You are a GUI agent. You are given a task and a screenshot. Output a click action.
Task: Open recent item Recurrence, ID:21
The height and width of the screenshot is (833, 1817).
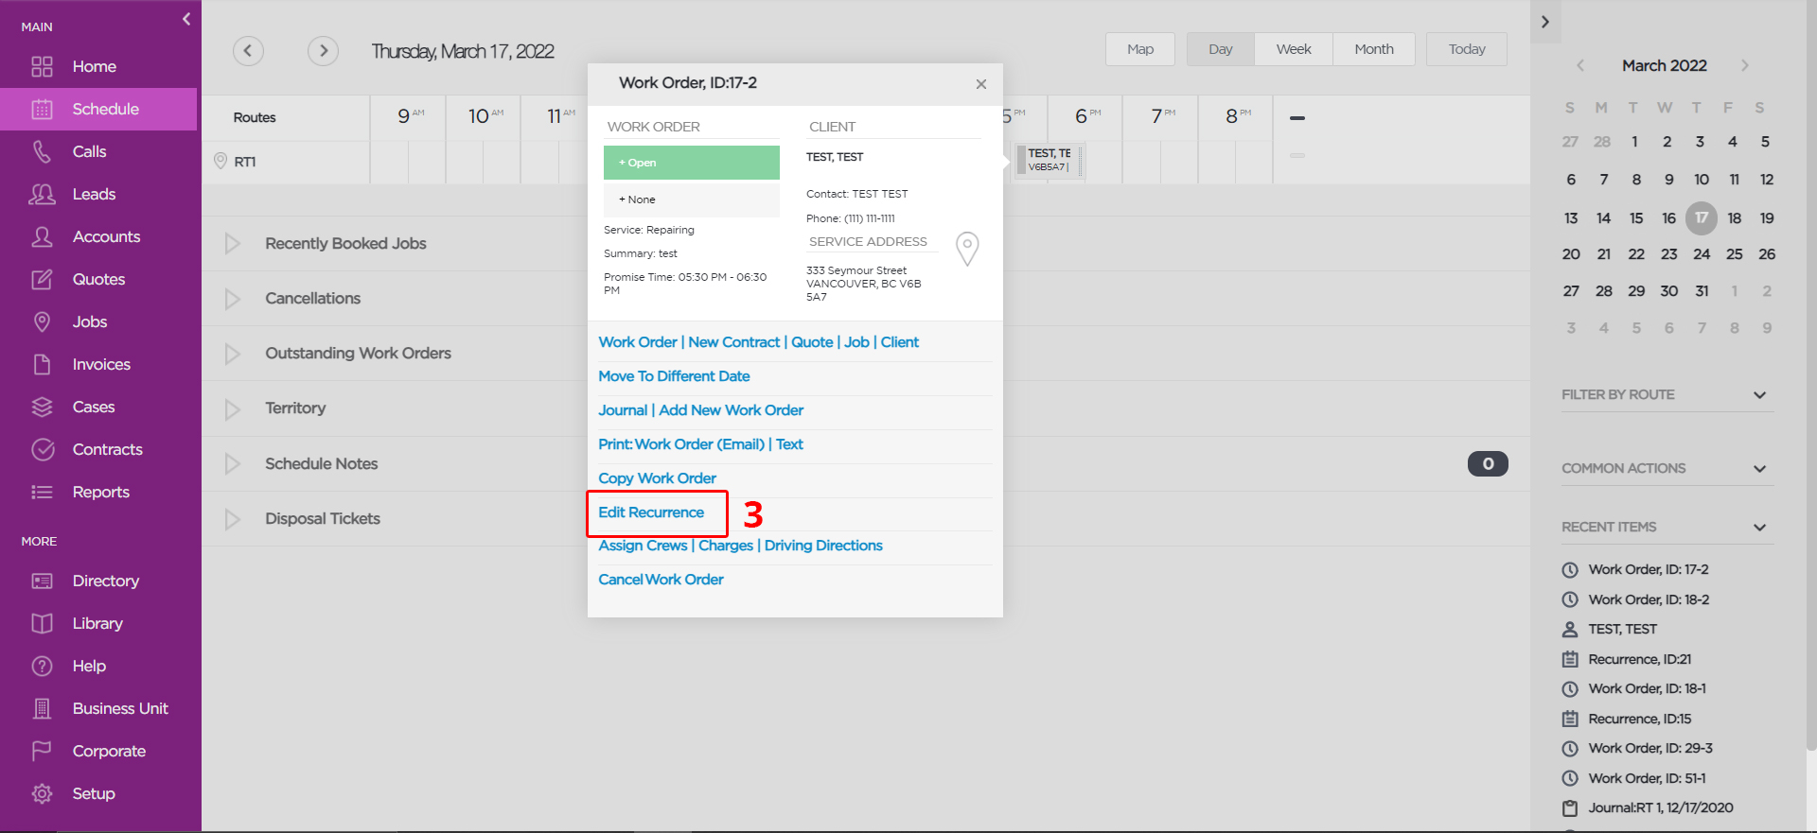(1639, 659)
